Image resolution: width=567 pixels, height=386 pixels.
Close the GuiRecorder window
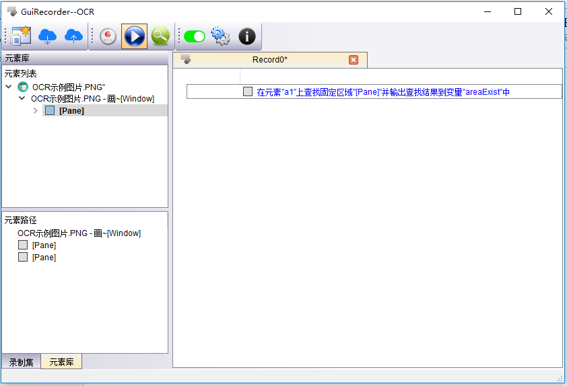(x=549, y=11)
